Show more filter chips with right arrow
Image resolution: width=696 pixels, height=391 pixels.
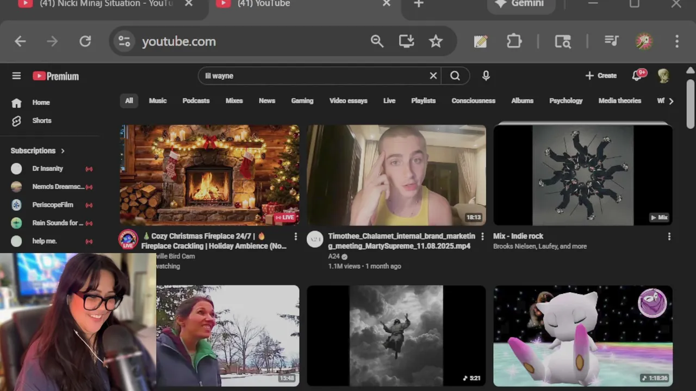coord(671,101)
